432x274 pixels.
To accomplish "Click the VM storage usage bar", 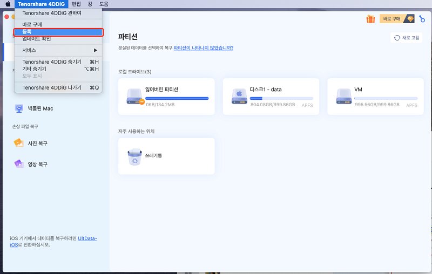I will click(386, 99).
